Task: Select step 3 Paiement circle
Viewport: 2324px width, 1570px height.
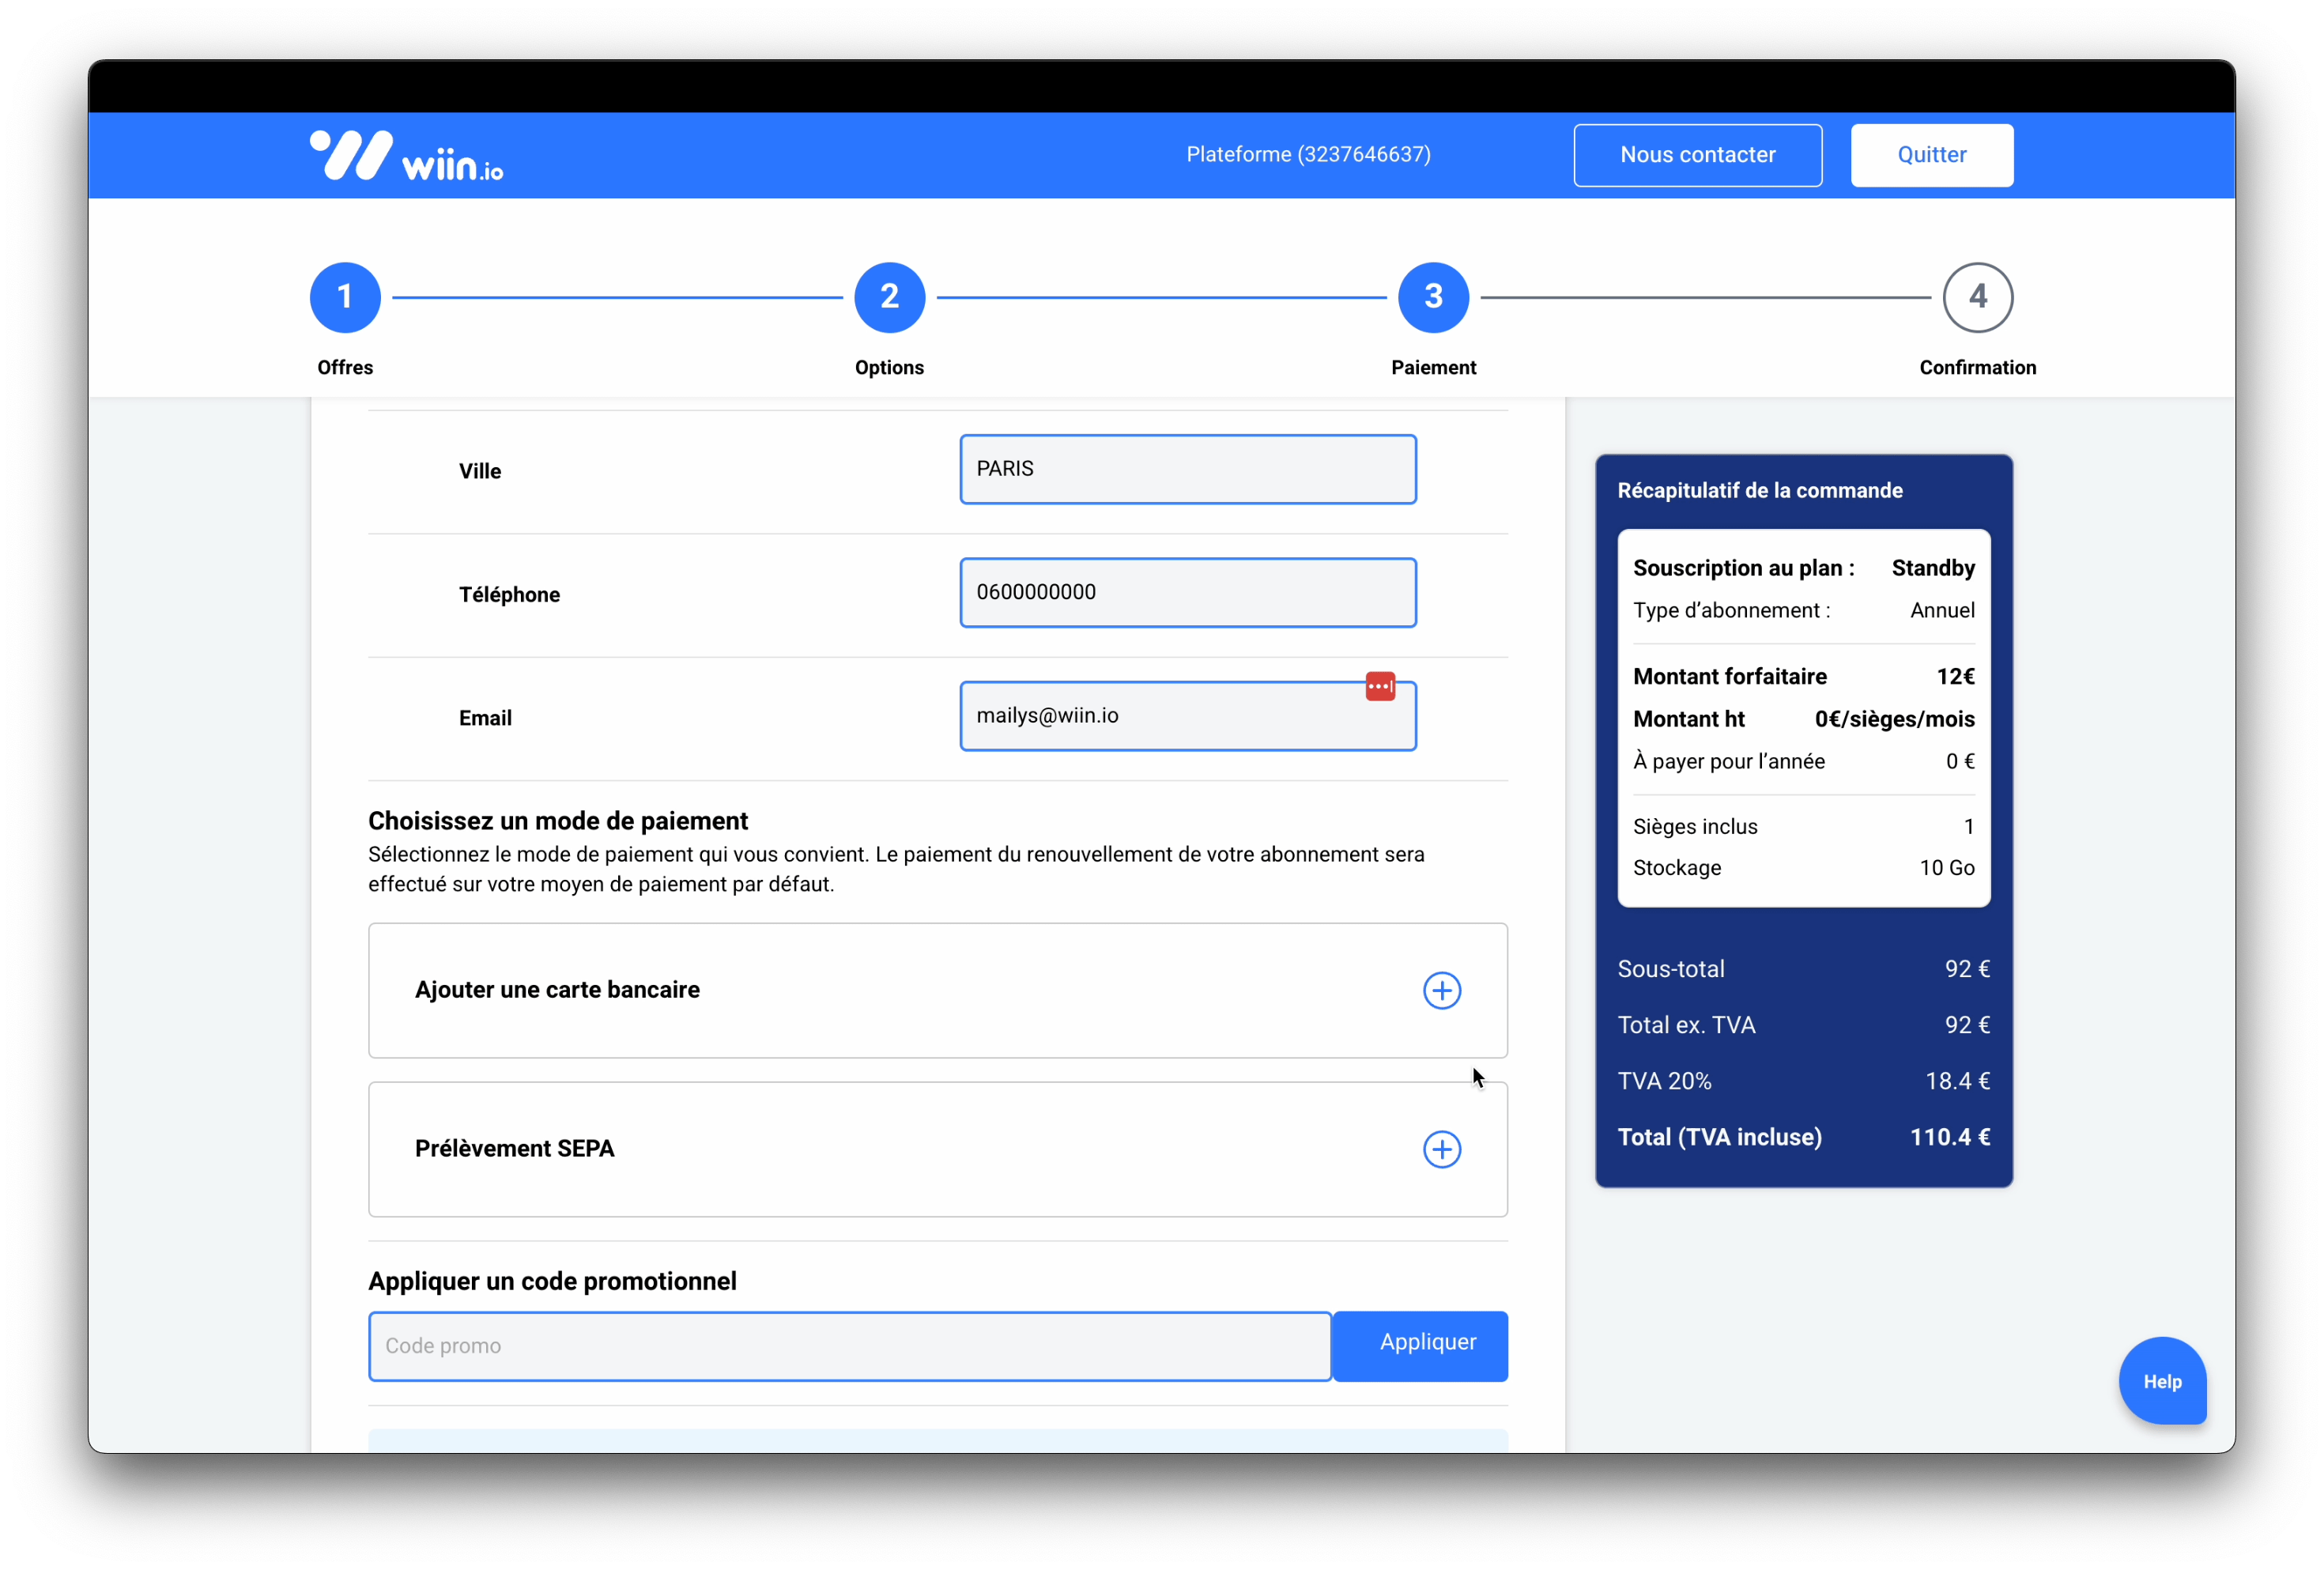Action: 1433,297
